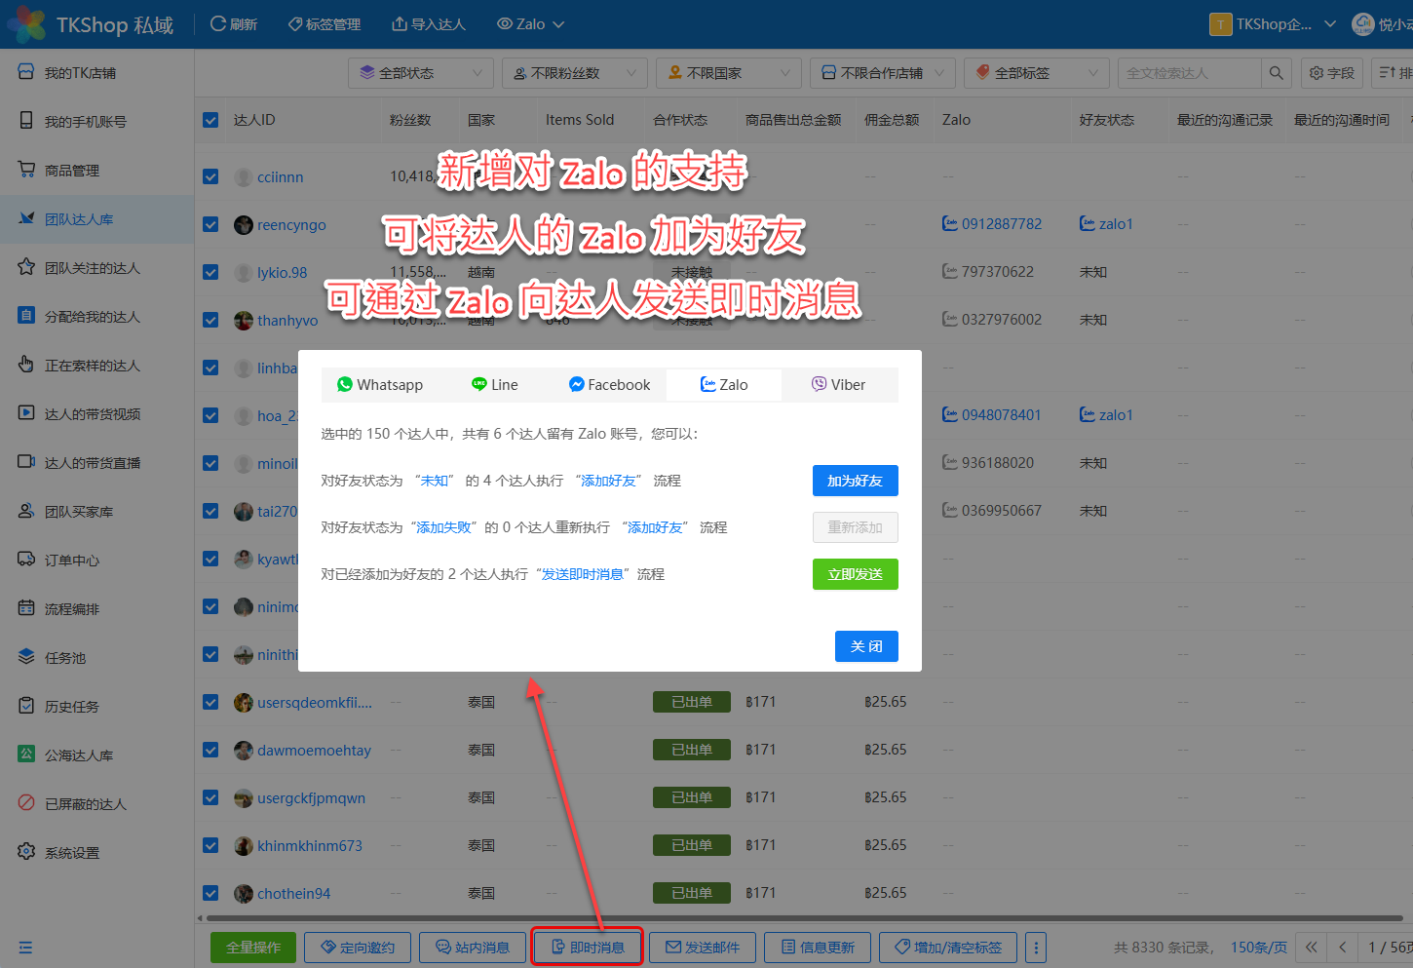Click the 历史任务 clipboard icon
Viewport: 1413px width, 968px height.
point(26,706)
